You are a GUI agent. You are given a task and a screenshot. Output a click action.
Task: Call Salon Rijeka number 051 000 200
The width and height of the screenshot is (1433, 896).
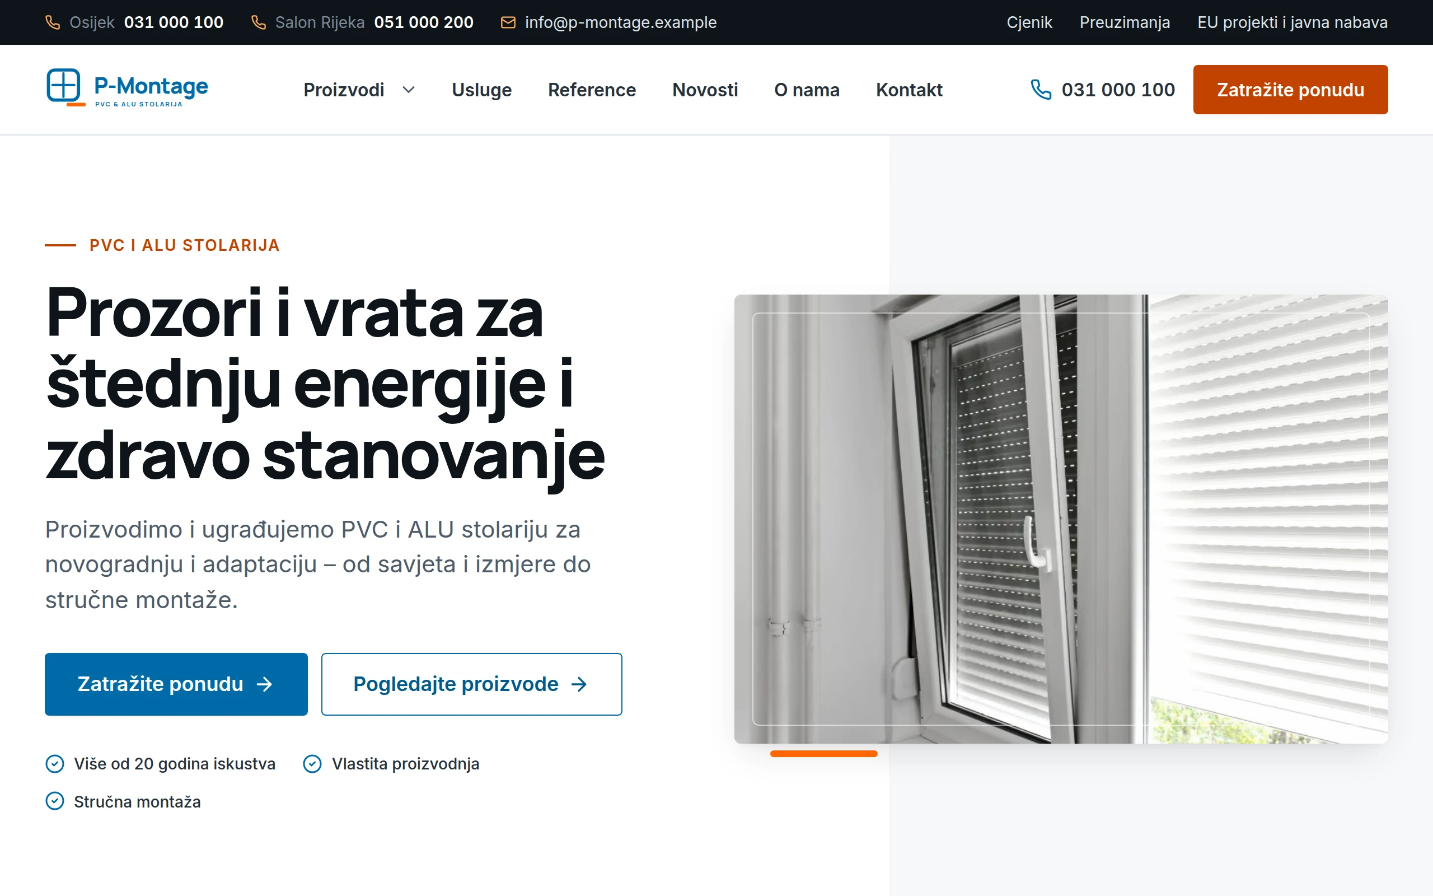pyautogui.click(x=423, y=22)
